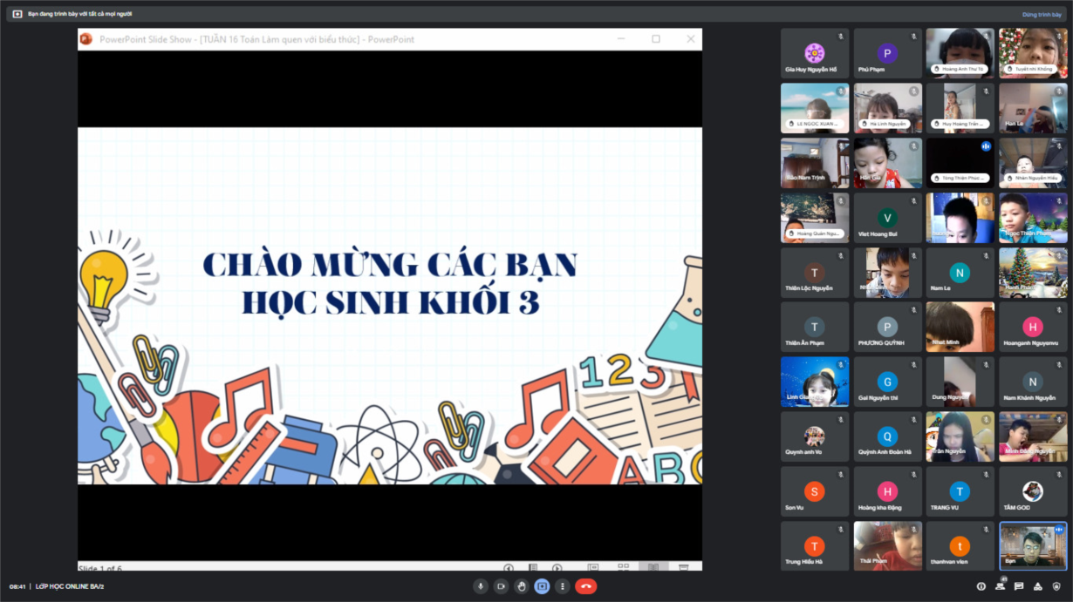1073x602 pixels.
Task: Open the activities panel icon
Action: 1038,586
